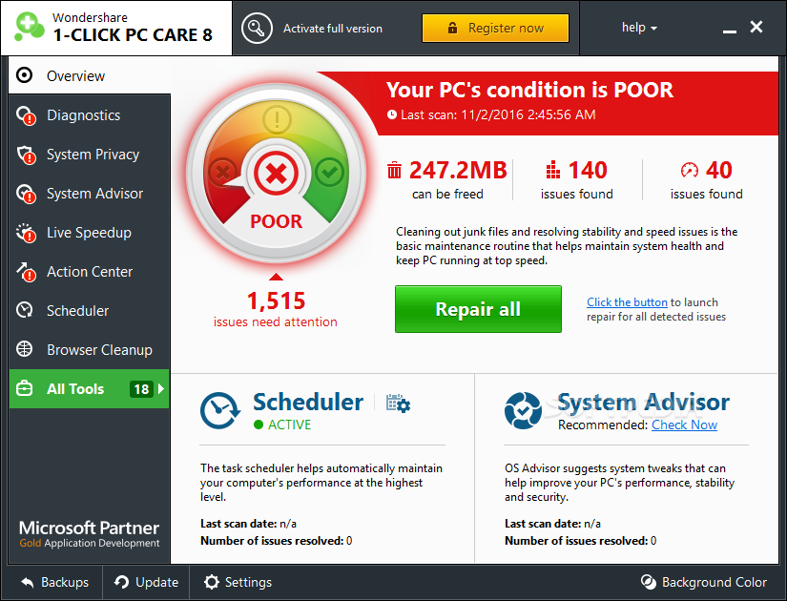787x601 pixels.
Task: Click the large Scheduler clock icon
Action: click(x=220, y=411)
